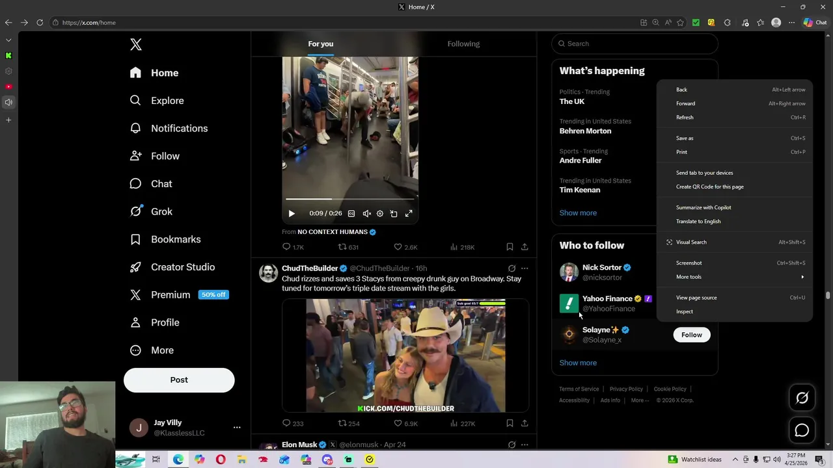Show hidden icons in system tray

coord(735,460)
